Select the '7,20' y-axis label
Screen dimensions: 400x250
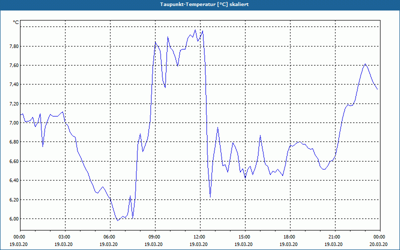tap(14, 103)
